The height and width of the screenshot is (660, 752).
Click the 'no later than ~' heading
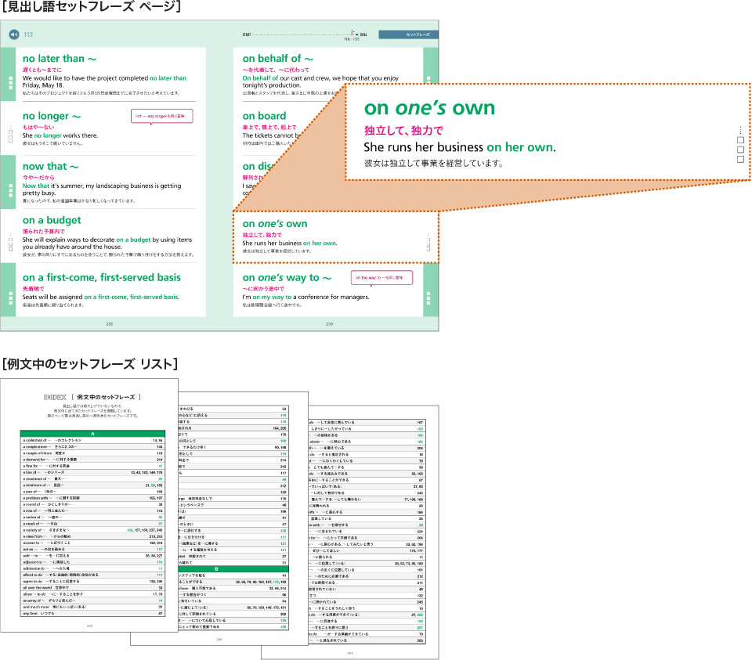pos(60,59)
